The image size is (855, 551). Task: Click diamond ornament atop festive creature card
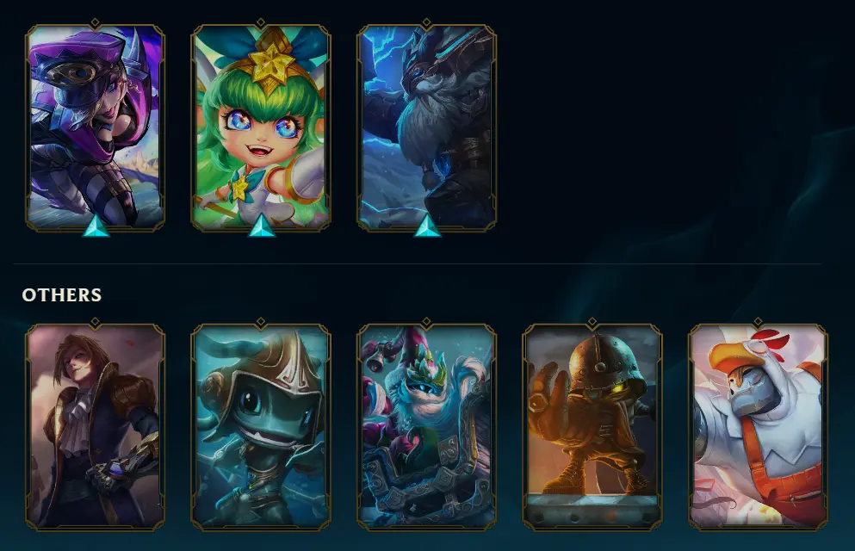(x=426, y=322)
